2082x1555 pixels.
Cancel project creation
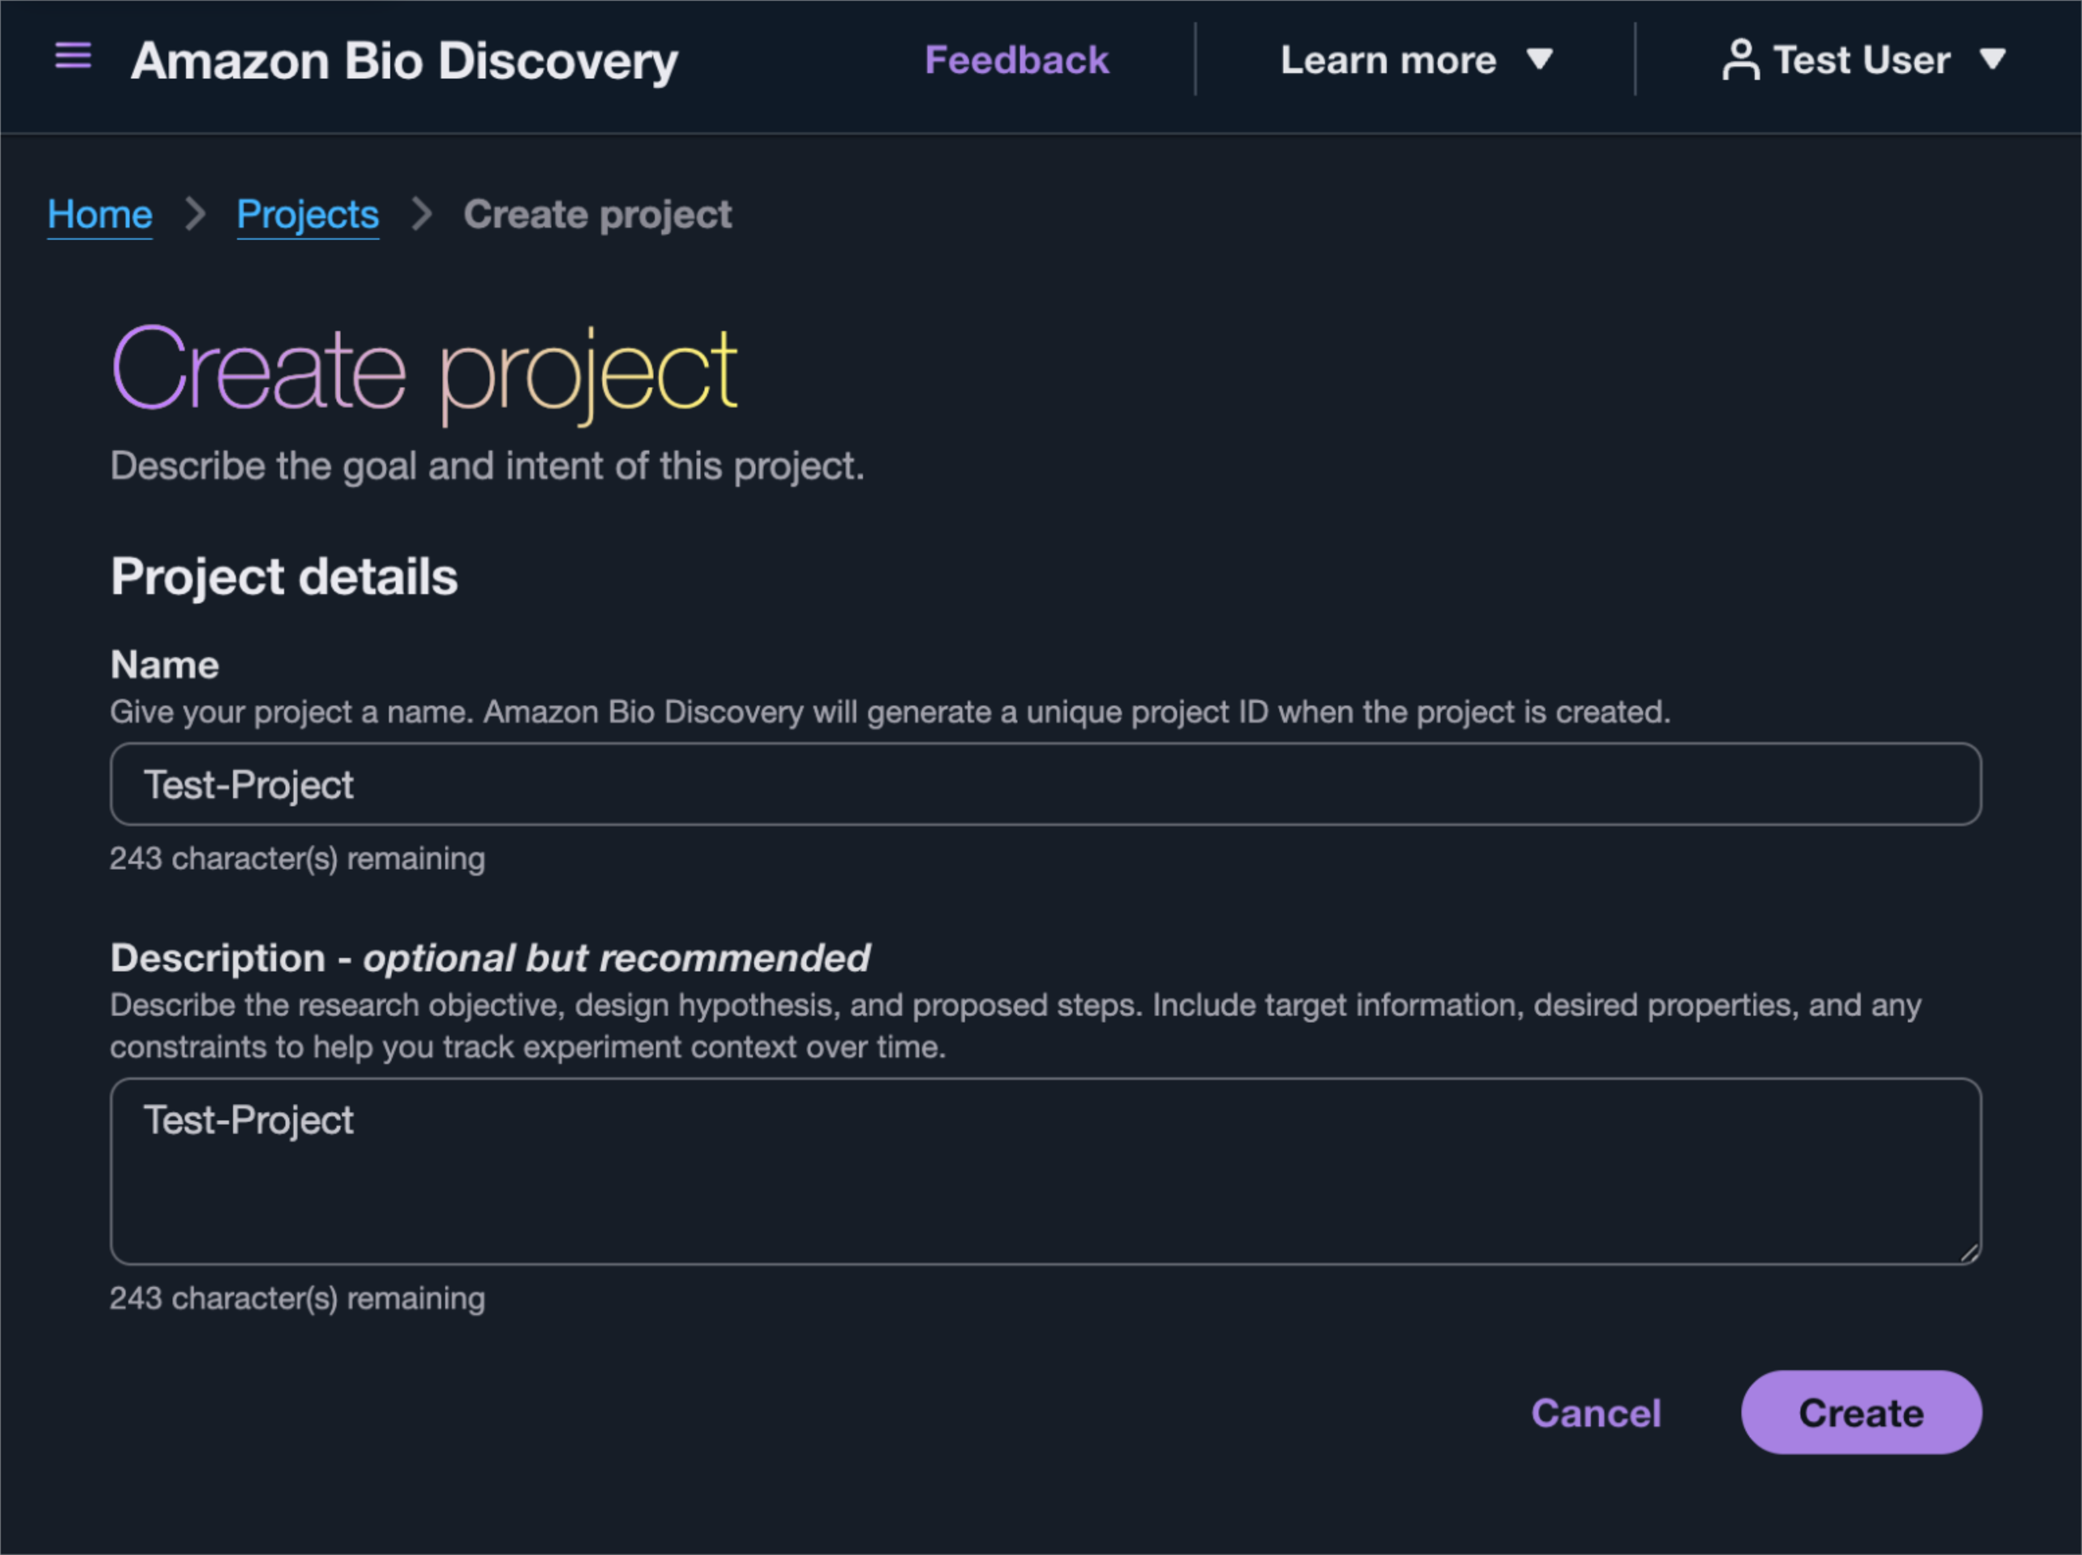(1596, 1413)
